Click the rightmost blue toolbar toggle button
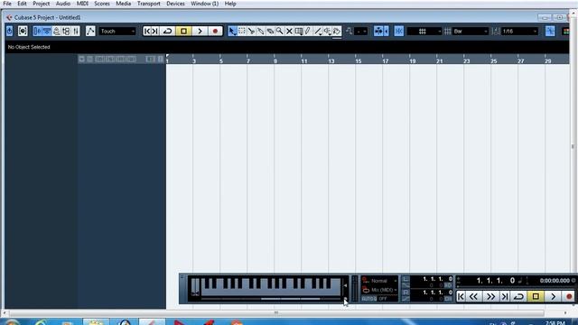Image resolution: width=578 pixels, height=325 pixels. pyautogui.click(x=550, y=32)
